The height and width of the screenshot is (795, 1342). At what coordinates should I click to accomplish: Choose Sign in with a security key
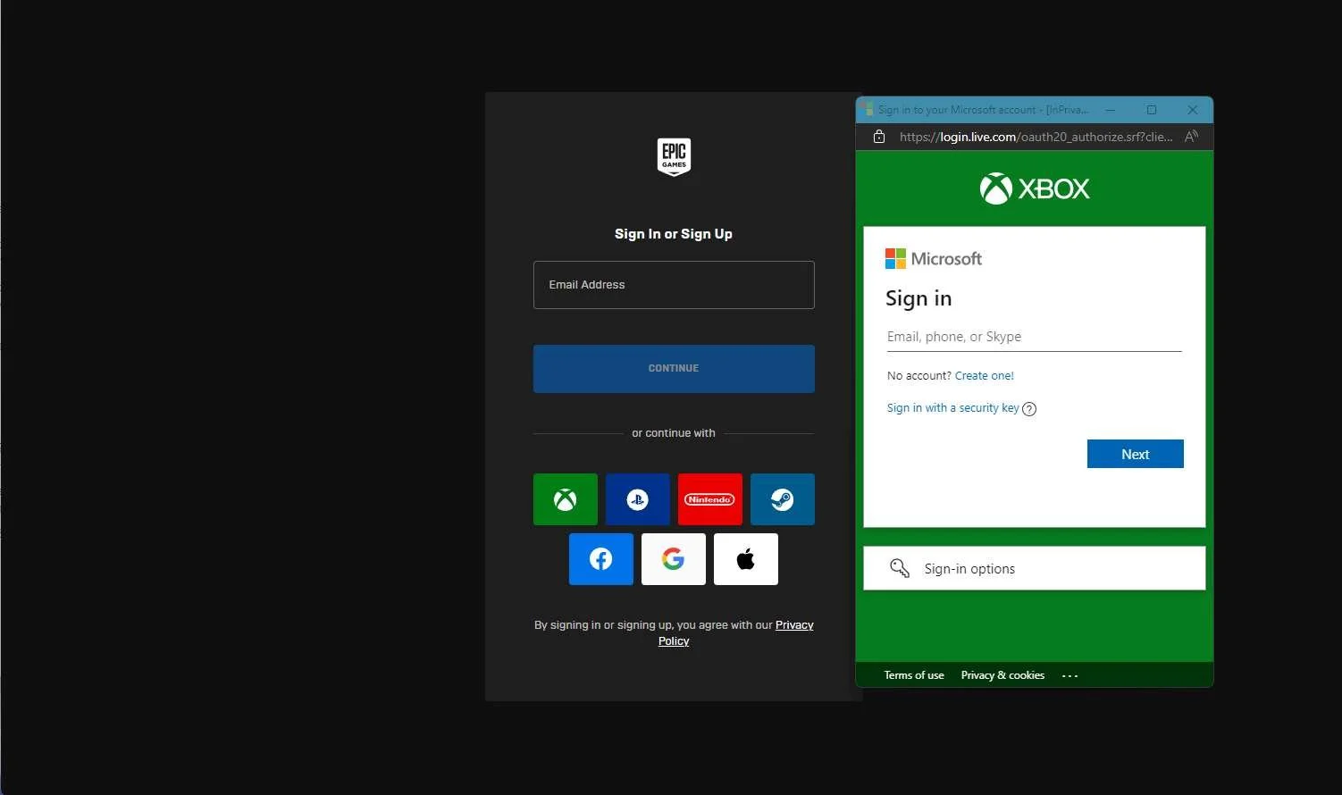tap(953, 408)
